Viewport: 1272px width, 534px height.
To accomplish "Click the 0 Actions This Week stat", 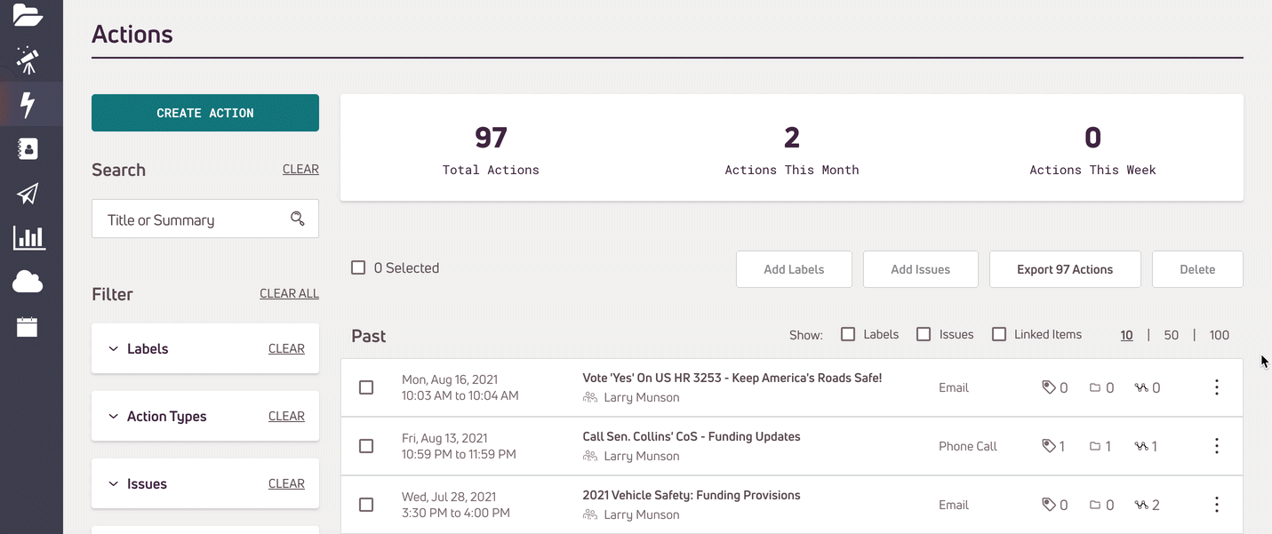I will point(1092,149).
